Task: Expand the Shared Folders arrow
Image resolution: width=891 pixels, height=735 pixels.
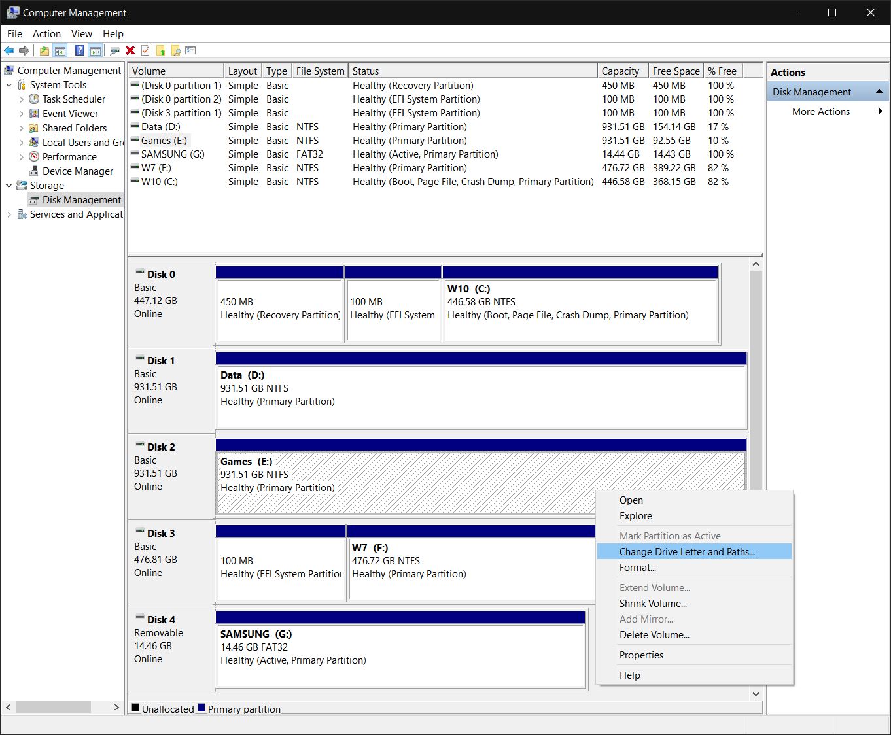Action: point(22,128)
